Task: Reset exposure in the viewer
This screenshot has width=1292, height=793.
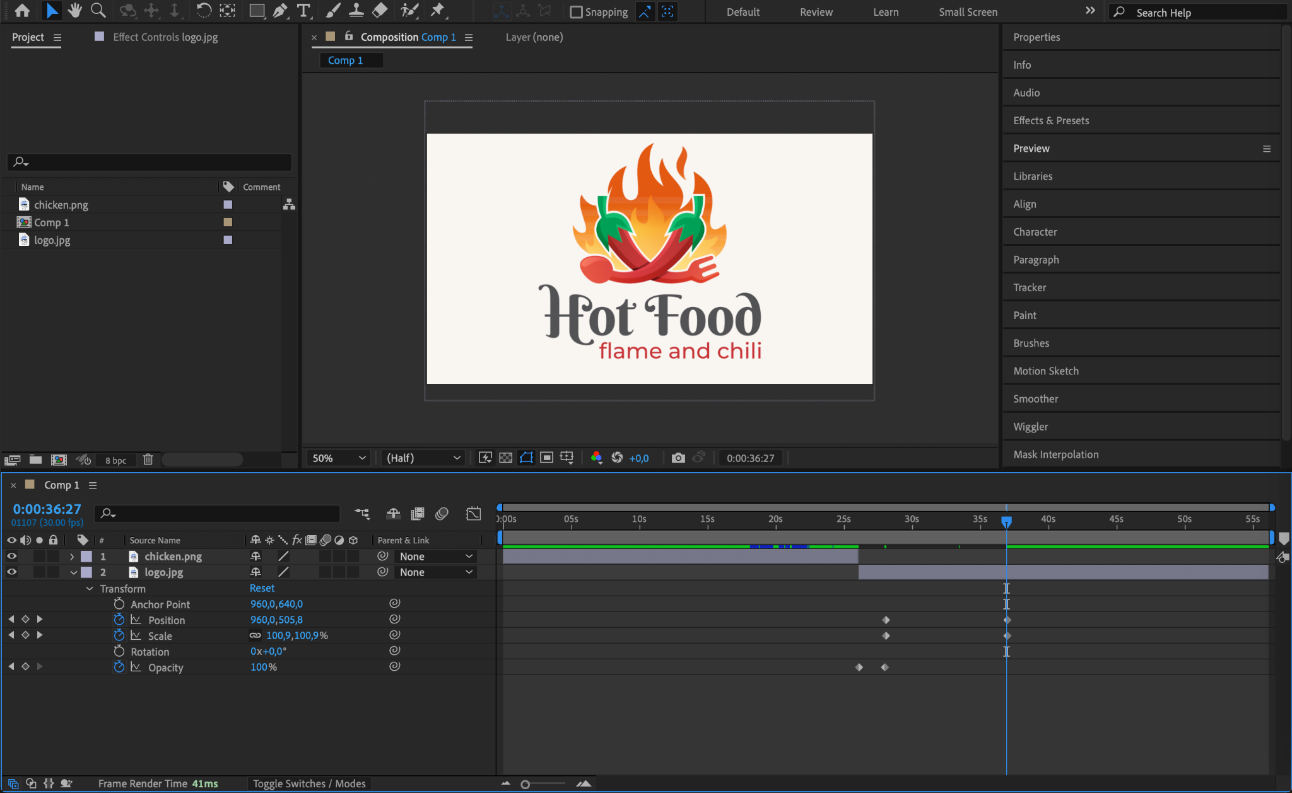Action: click(x=617, y=458)
